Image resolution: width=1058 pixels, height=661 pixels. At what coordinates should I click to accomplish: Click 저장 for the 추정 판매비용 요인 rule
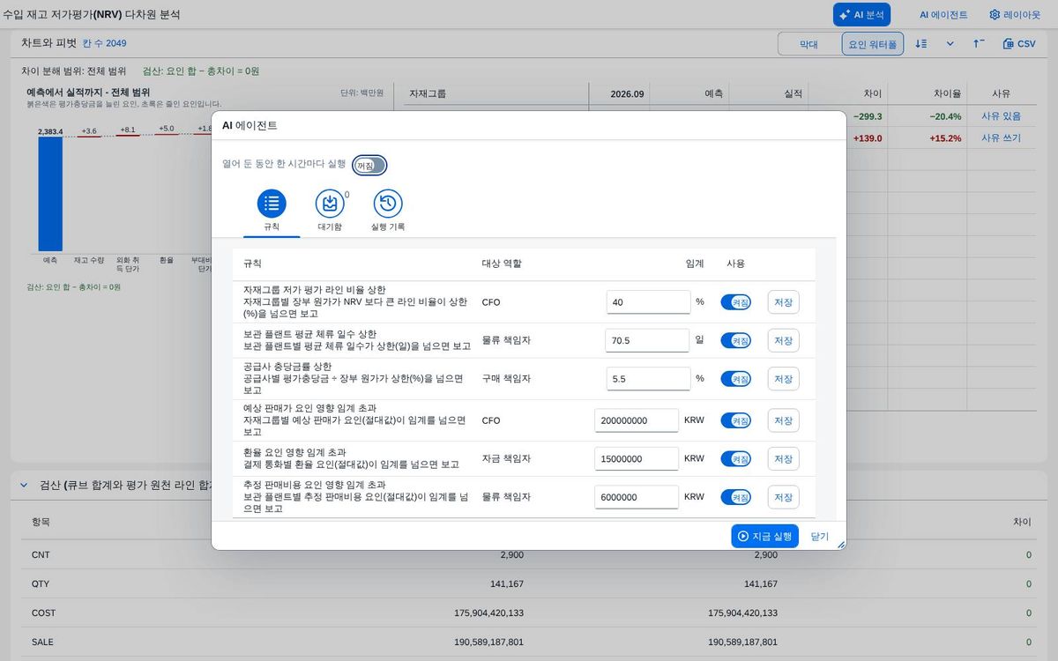click(x=784, y=497)
